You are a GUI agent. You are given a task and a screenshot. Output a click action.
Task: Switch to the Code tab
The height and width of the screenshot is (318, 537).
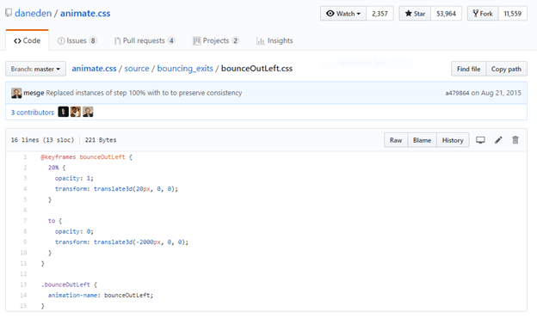(x=27, y=40)
